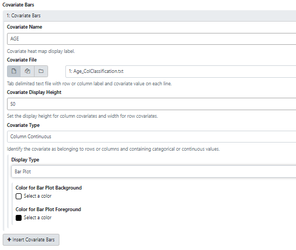Focus the Covariate Name field containing AGE
296x250 pixels.
pos(152,39)
